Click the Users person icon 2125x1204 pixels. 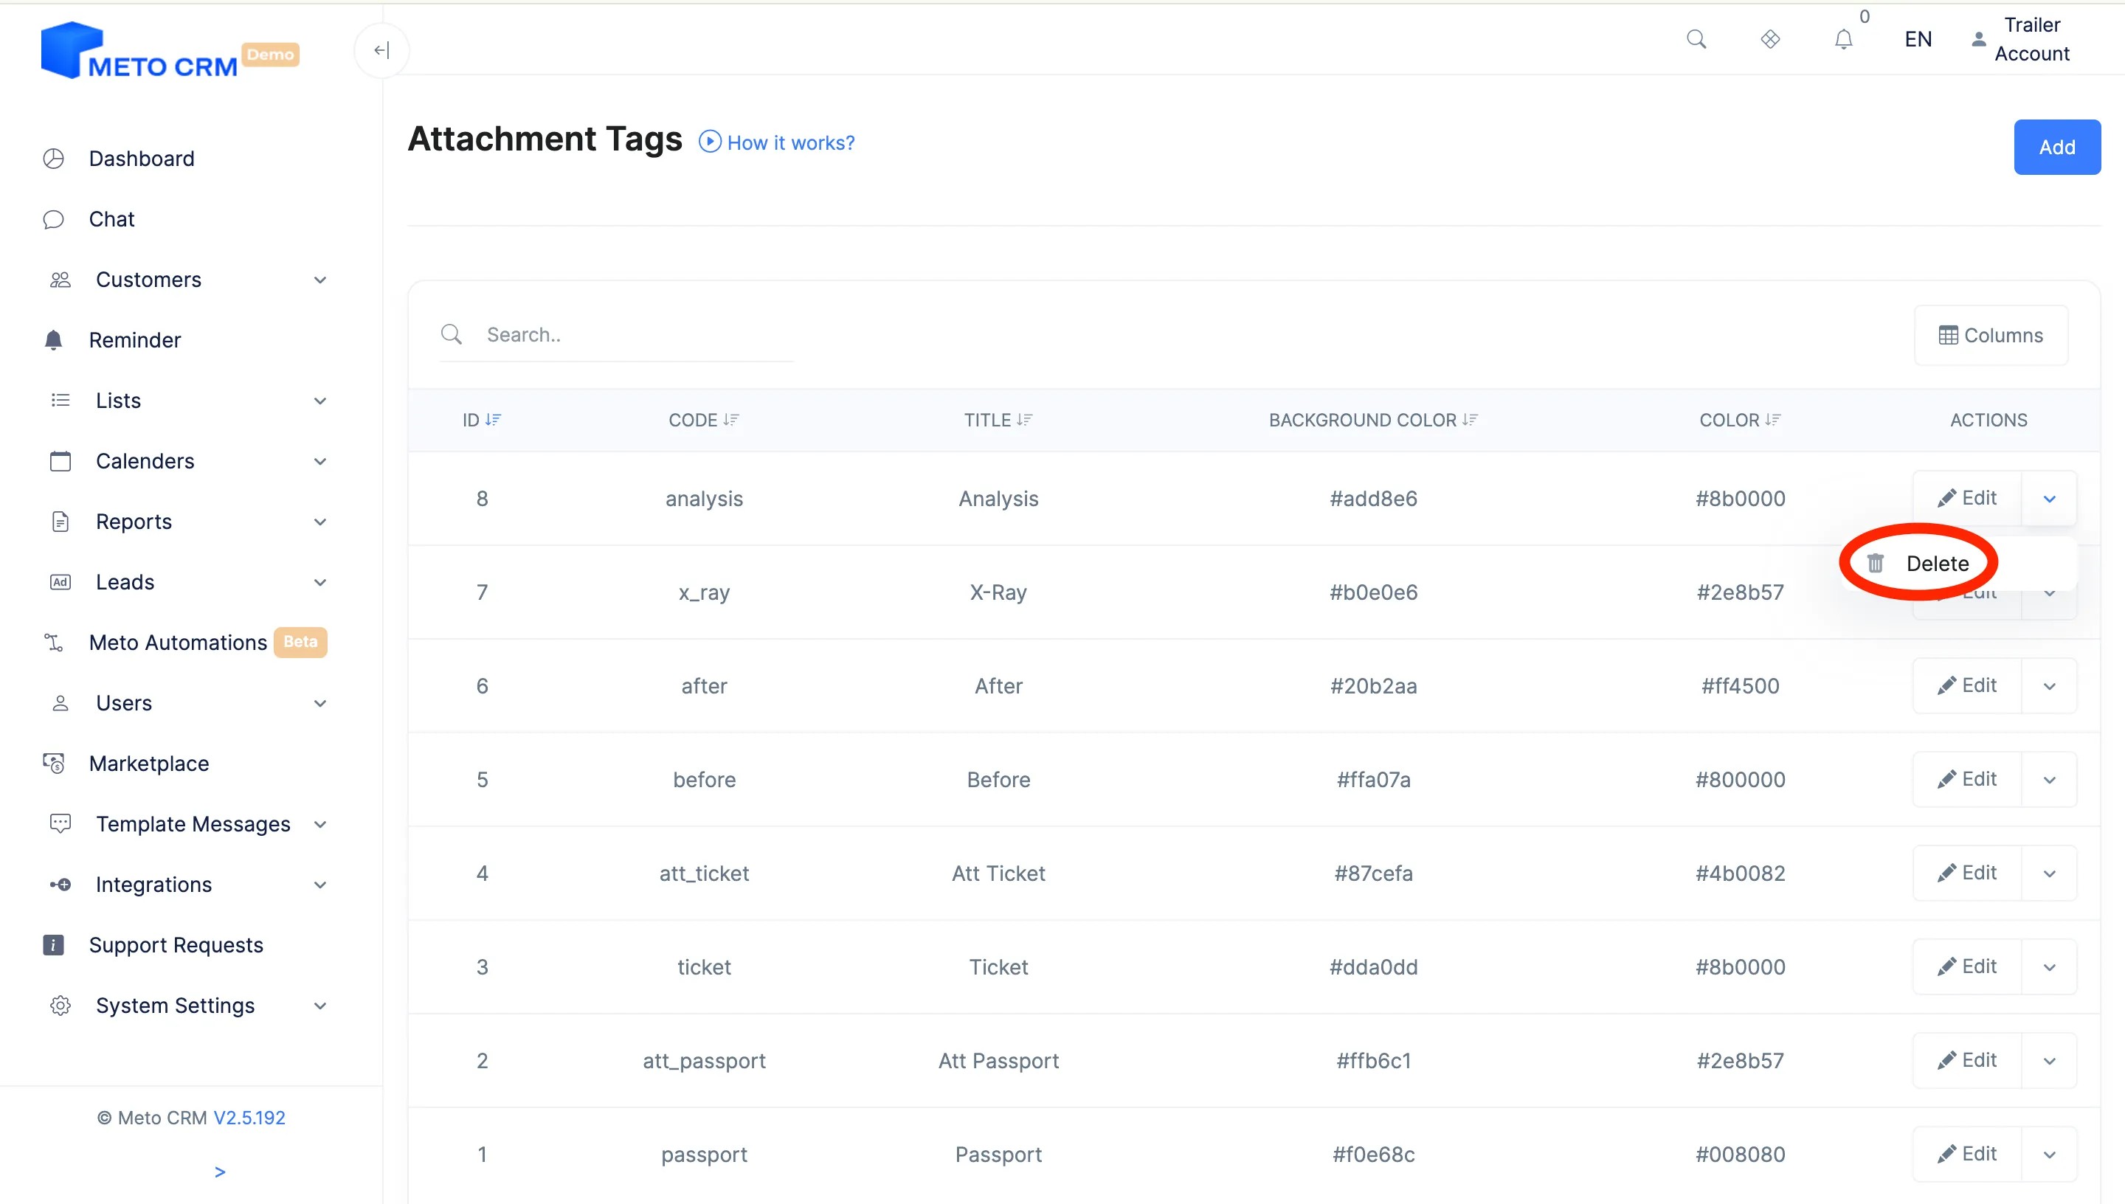click(x=61, y=703)
